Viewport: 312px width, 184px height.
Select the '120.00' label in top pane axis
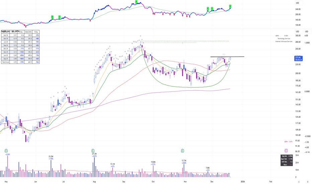coord(298,25)
